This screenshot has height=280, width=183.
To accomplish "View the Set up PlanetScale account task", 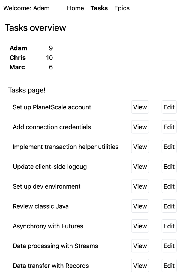I will (140, 107).
